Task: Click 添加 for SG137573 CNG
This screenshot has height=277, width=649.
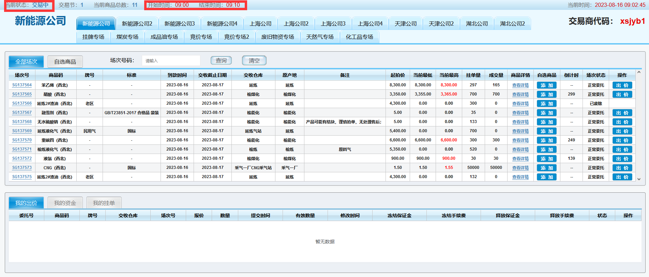Action: pos(547,168)
